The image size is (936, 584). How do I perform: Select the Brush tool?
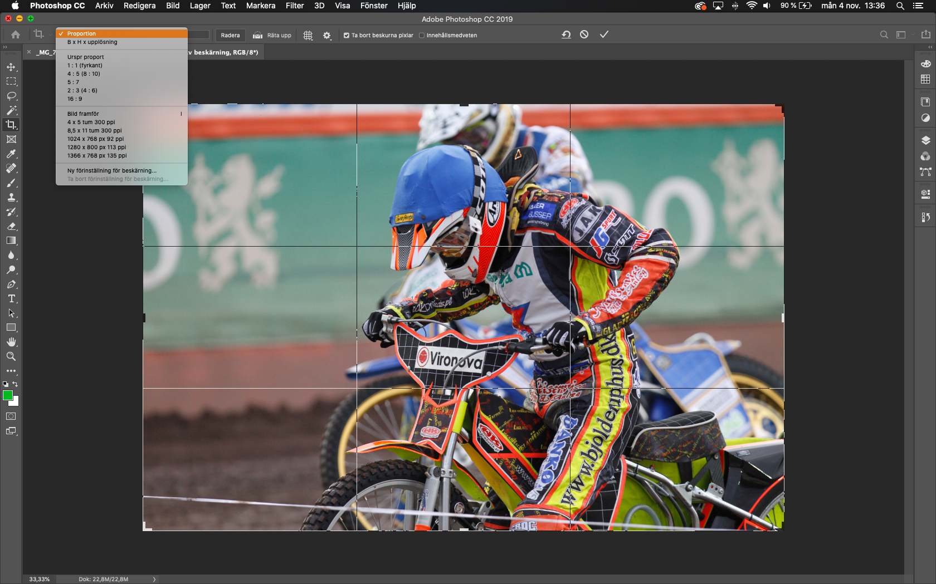click(11, 183)
